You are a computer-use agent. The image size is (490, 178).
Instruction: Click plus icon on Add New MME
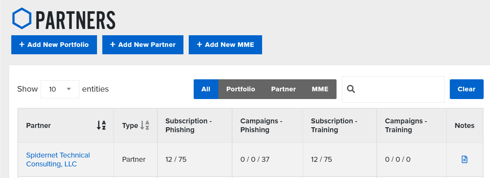[199, 45]
